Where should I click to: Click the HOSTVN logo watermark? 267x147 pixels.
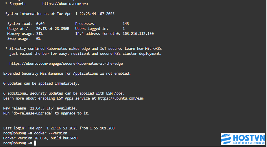[x=243, y=139]
